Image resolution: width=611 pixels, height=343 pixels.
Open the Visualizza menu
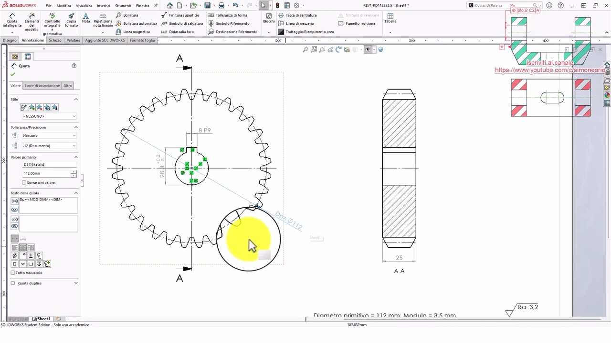pos(84,6)
